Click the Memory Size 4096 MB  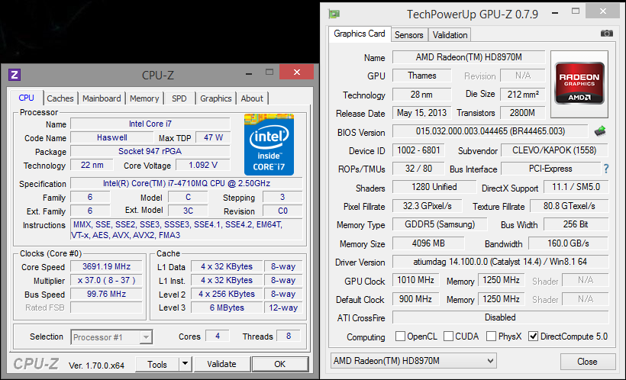428,243
